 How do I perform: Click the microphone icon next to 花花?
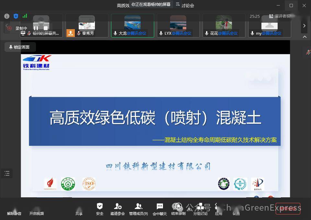pos(207,33)
